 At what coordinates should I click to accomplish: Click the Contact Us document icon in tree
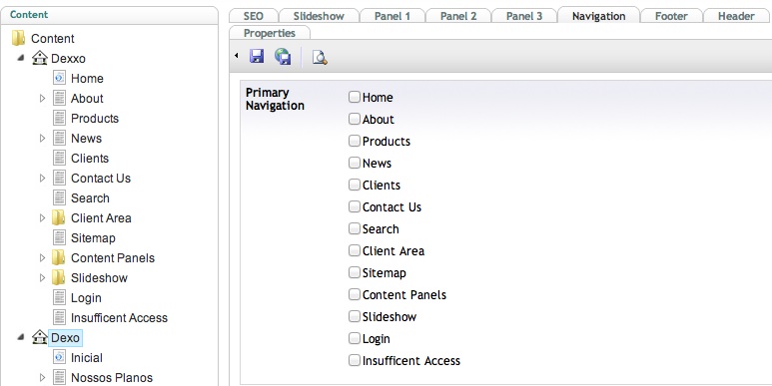(x=60, y=178)
